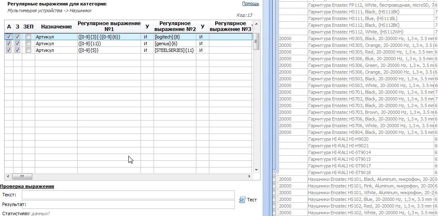The width and height of the screenshot is (438, 216).
Task: Click the Регулярное выражение №1 column header
Action: click(109, 27)
